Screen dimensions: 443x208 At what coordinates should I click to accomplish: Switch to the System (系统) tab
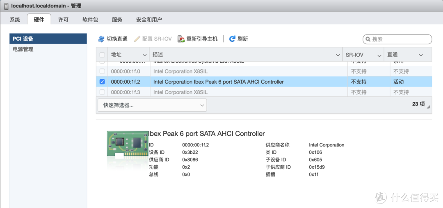(15, 19)
